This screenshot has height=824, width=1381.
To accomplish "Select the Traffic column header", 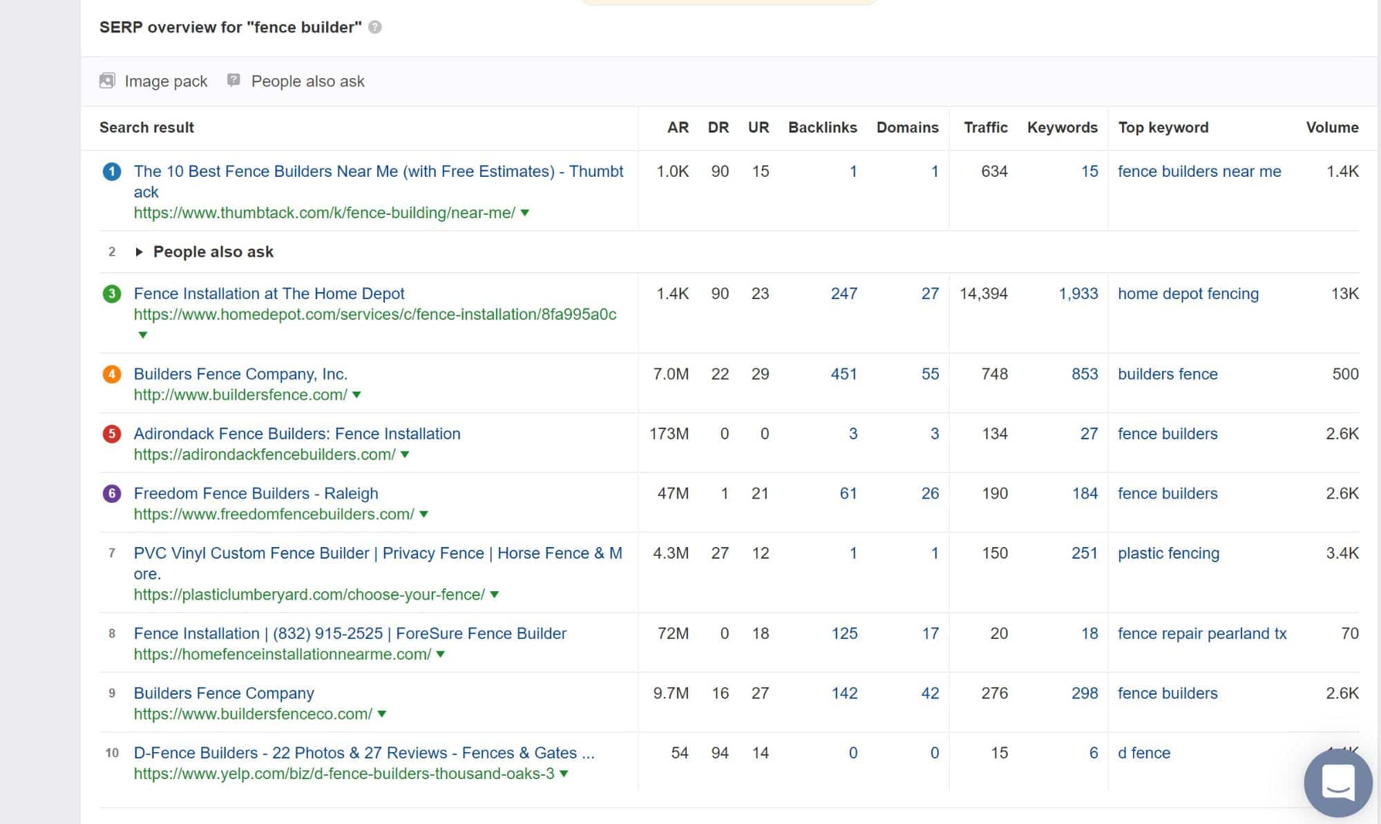I will coord(986,126).
